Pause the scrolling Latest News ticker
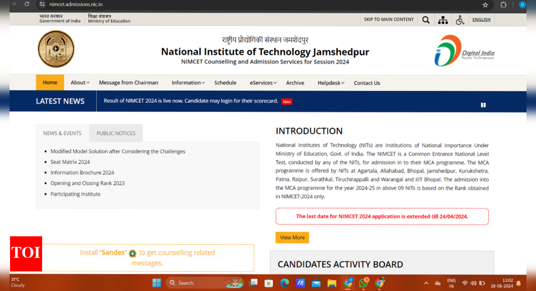Viewport: 536px width, 291px height. 483,104
